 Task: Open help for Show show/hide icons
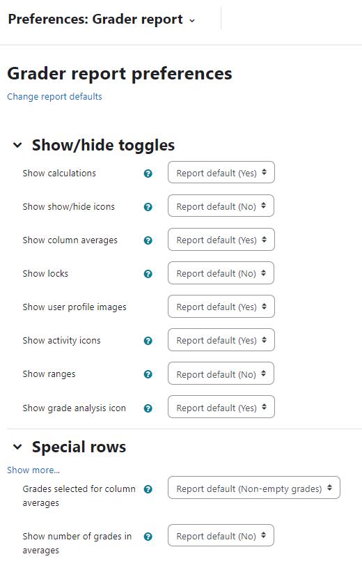pos(148,207)
